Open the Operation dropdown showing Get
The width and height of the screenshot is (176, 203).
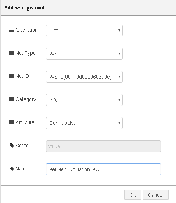tap(84, 31)
